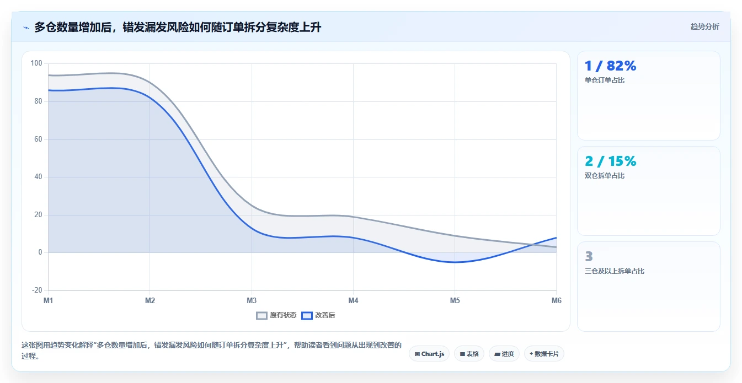Select the 数据卡片 tag
The image size is (742, 383).
(x=544, y=354)
